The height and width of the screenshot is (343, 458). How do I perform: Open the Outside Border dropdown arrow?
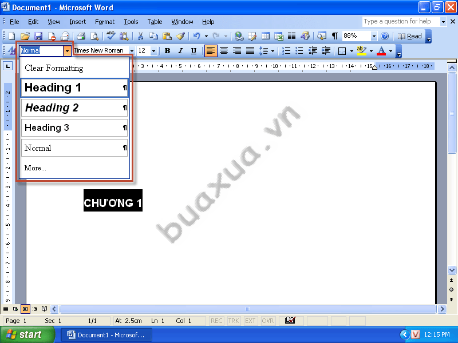pyautogui.click(x=352, y=51)
